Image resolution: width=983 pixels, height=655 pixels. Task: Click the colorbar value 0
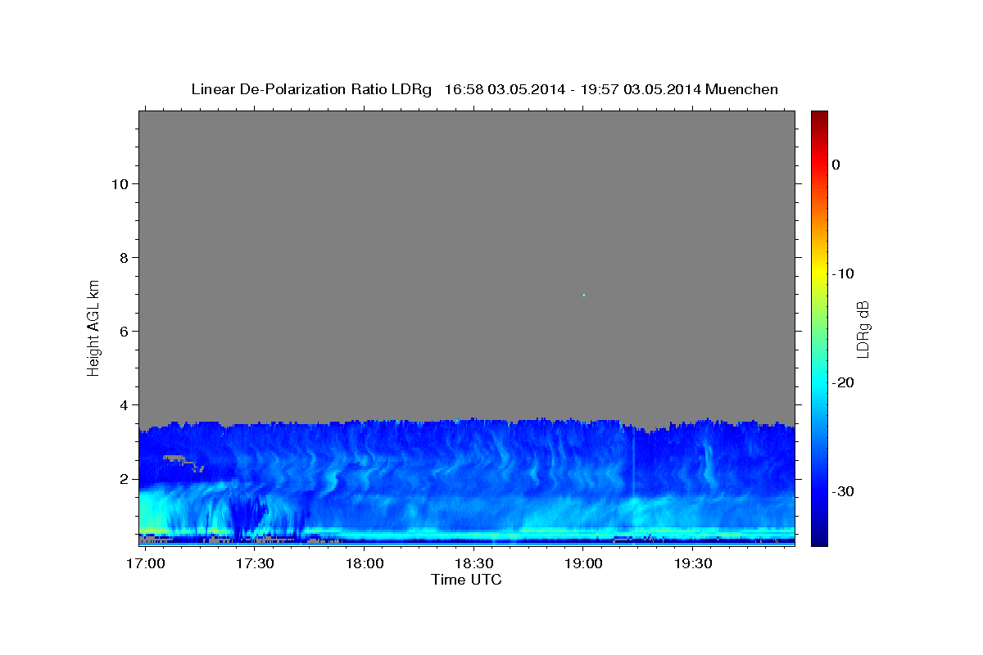[x=836, y=165]
